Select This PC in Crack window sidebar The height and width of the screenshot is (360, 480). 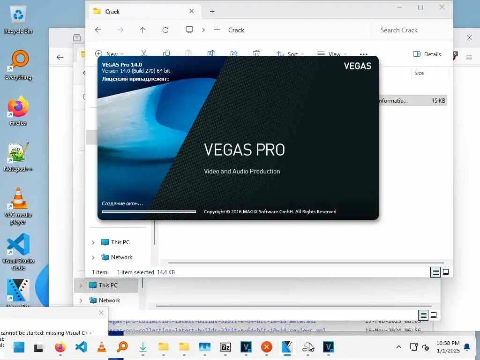pos(116,242)
